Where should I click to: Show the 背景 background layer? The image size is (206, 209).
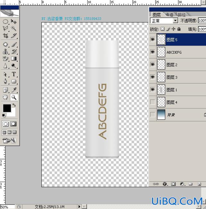[x=152, y=115]
